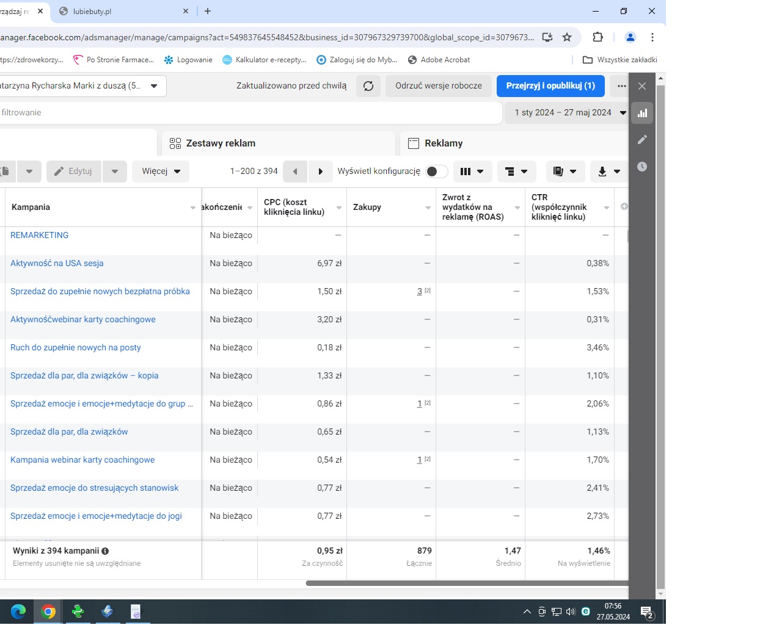Screen dimensions: 782x625
Task: Expand the Więcej dropdown
Action: click(161, 172)
